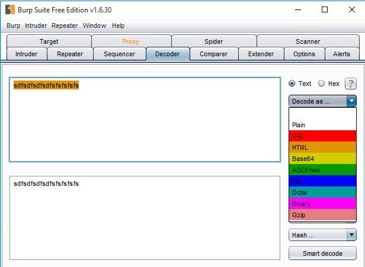Click the Burp Suite logo icon
This screenshot has height=267, width=365.
coord(10,9)
